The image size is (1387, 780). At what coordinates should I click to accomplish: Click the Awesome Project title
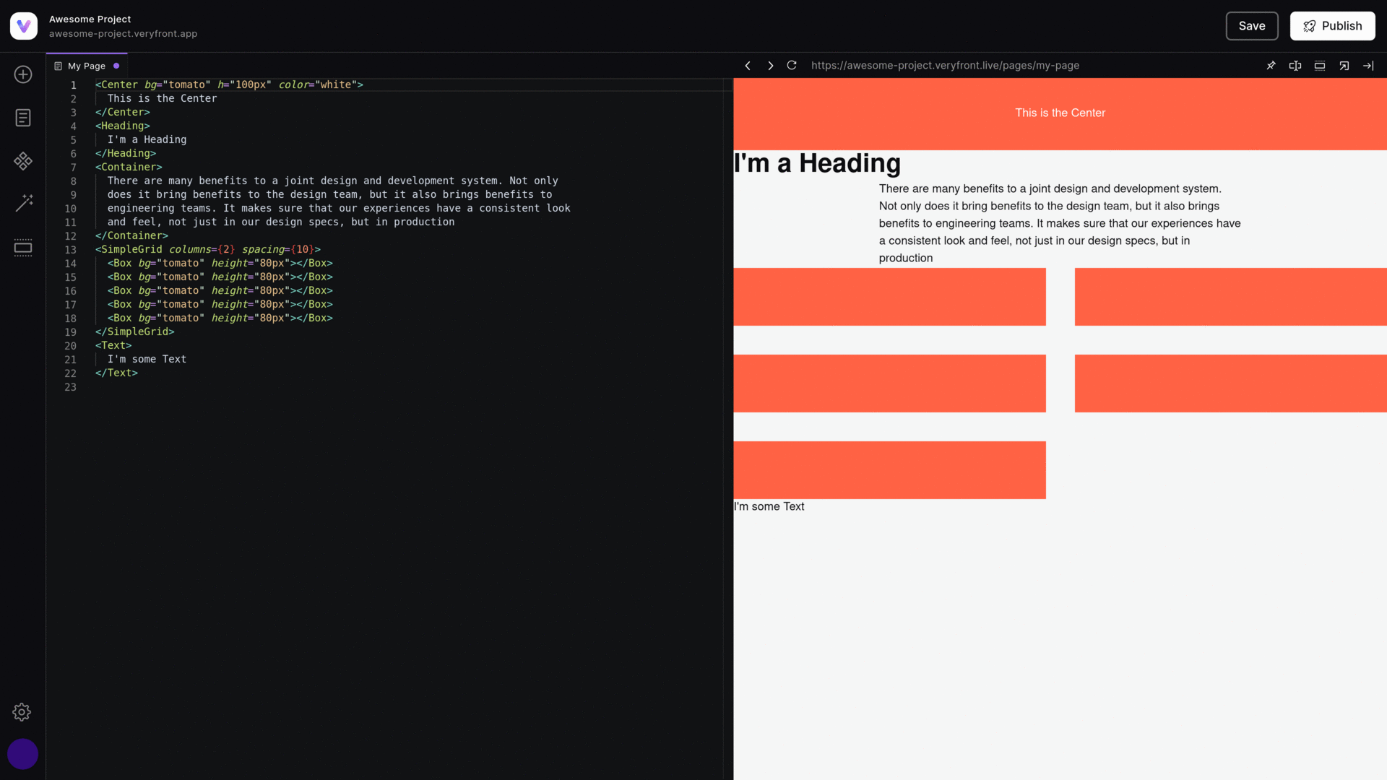coord(90,19)
